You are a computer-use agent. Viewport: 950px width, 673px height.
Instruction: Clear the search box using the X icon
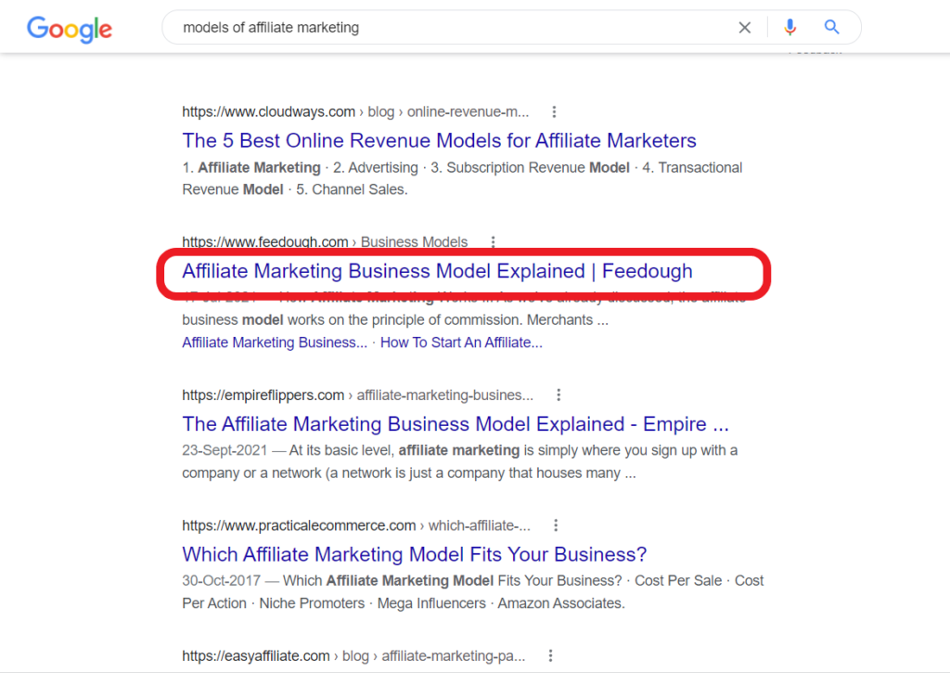point(745,27)
